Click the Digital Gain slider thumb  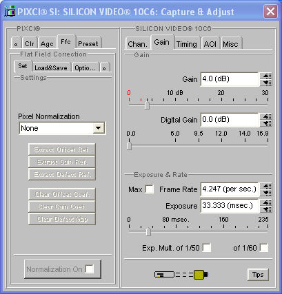pos(129,146)
